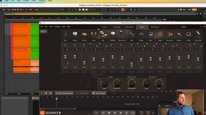Open Ableton 1 Bar quantization dropdown
206x115 pixels.
pyautogui.click(x=37, y=10)
